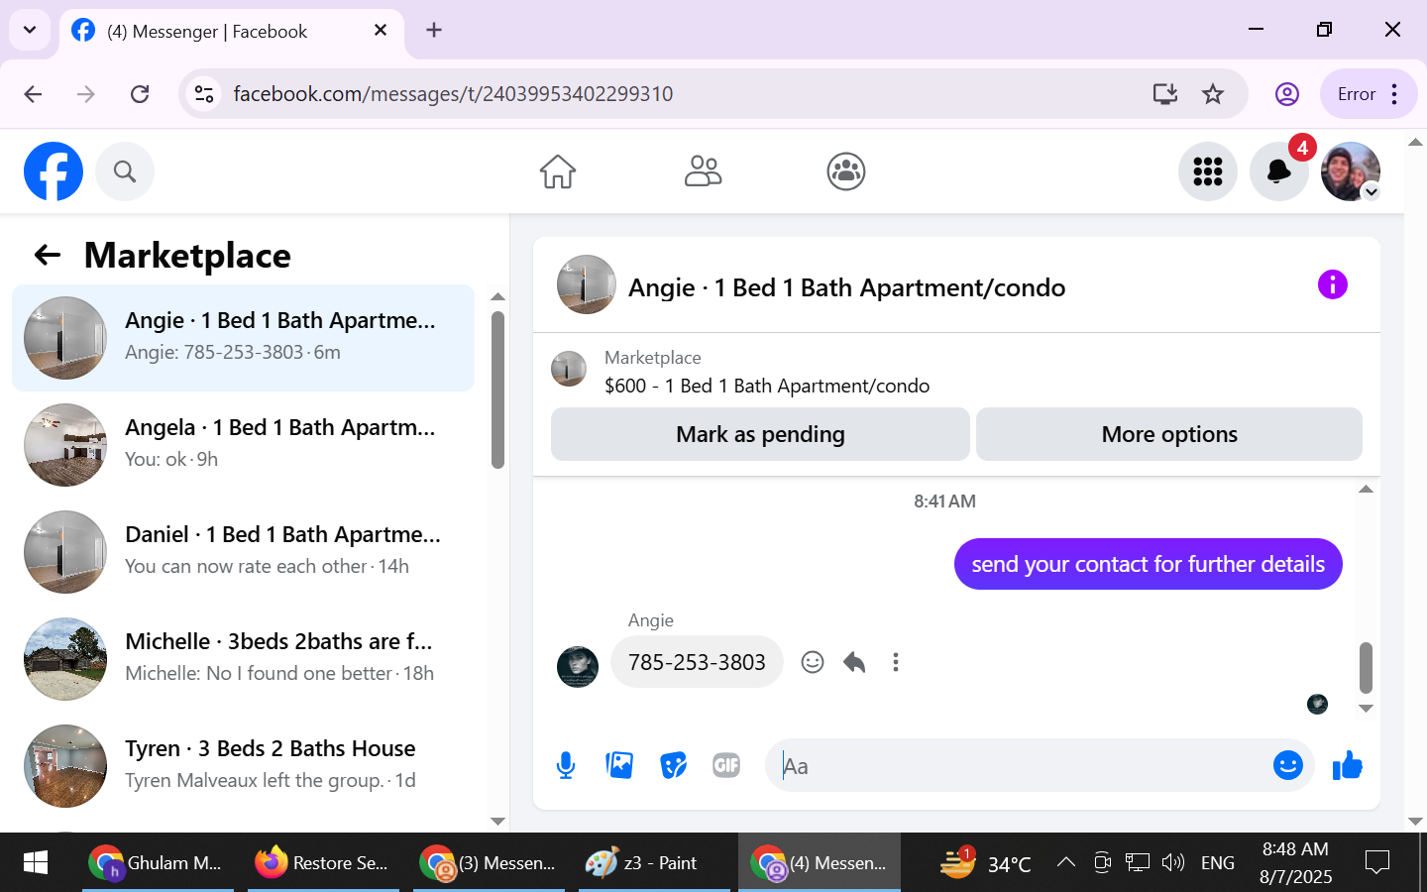This screenshot has height=892, width=1427.
Task: Open the Michelle 3beds 2baths chat
Action: [x=243, y=659]
